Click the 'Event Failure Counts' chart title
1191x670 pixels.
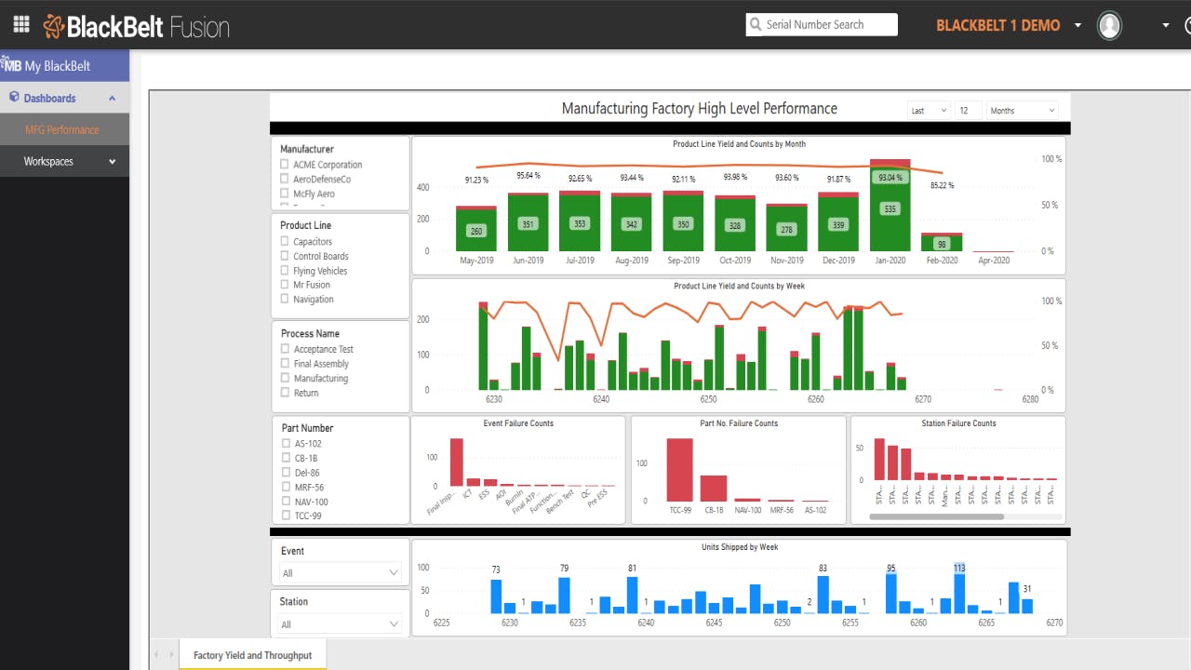tap(518, 423)
